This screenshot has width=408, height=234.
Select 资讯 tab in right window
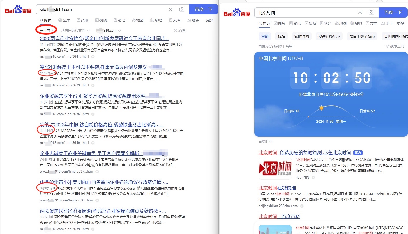[x=295, y=23]
